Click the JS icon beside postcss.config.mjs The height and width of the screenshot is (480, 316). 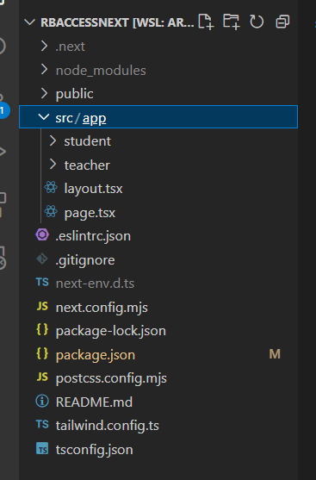point(42,377)
